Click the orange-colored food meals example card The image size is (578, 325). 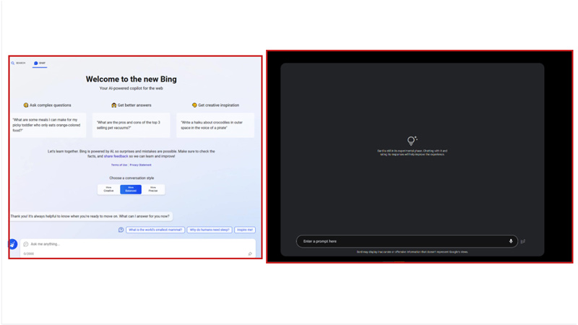tap(48, 125)
